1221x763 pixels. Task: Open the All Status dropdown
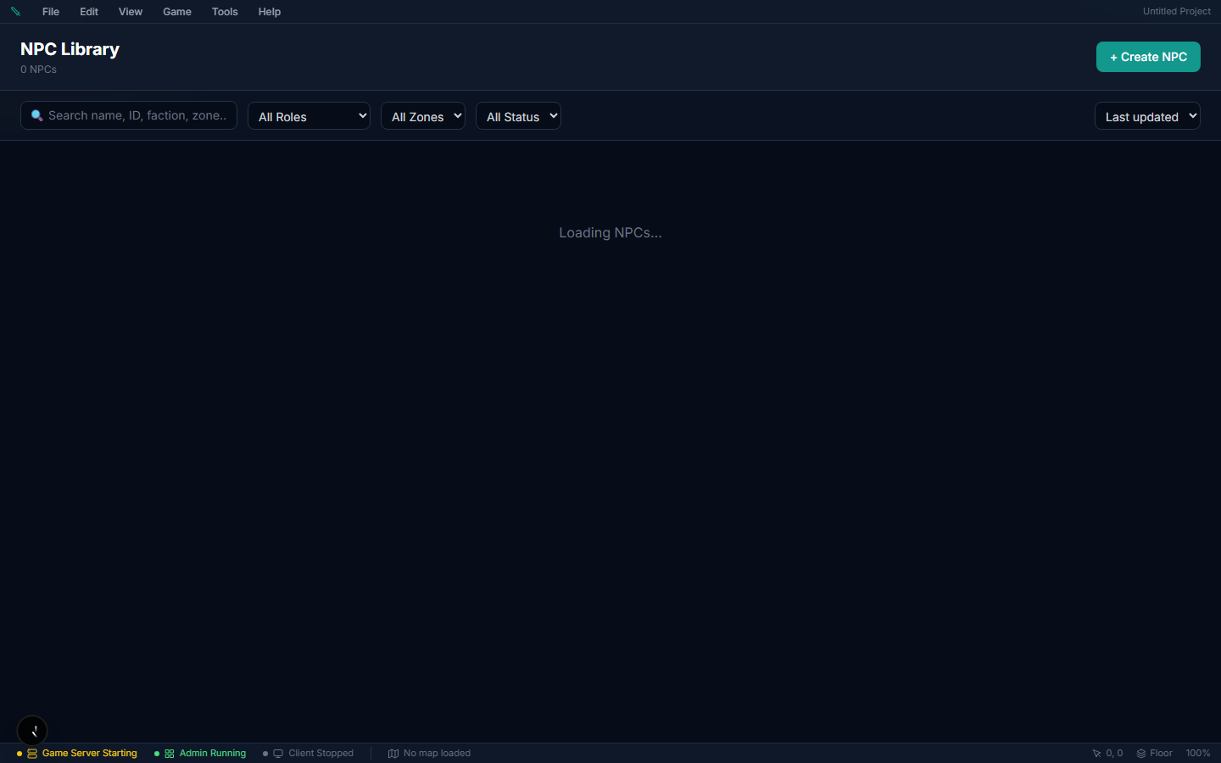(x=518, y=116)
